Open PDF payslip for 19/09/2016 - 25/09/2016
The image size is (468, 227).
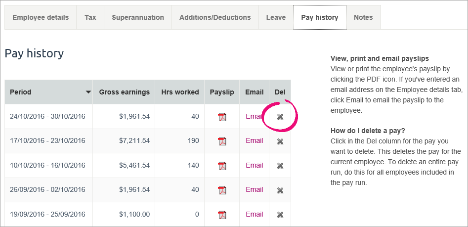pos(222,215)
